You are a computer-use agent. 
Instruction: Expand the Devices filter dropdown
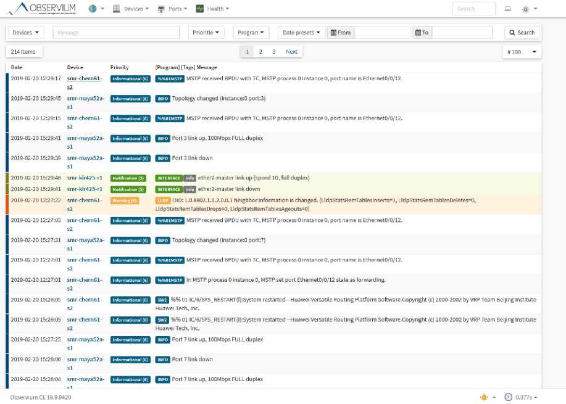(26, 33)
